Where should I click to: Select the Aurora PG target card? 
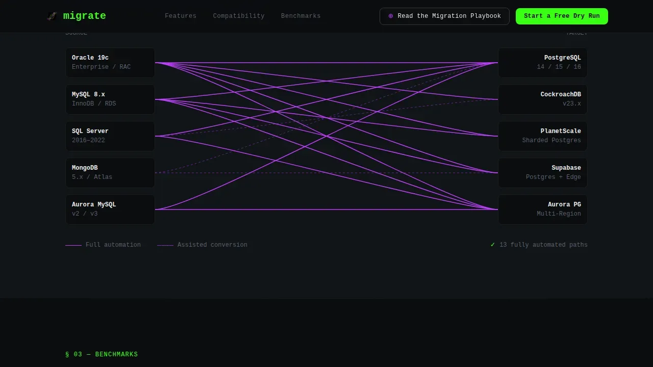click(543, 209)
